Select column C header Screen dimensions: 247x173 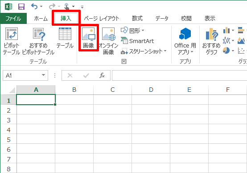click(112, 90)
